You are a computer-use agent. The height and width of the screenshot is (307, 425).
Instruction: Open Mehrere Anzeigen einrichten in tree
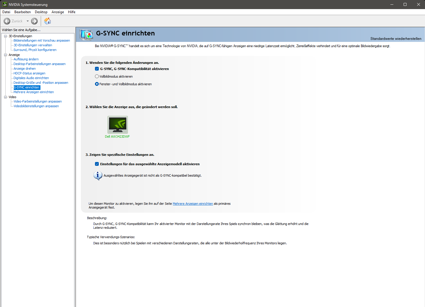tap(34, 92)
